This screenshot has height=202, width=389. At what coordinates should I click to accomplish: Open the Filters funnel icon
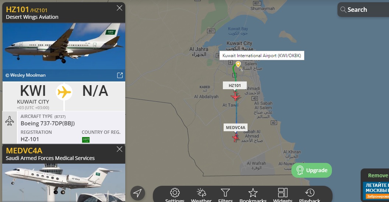coord(225,193)
